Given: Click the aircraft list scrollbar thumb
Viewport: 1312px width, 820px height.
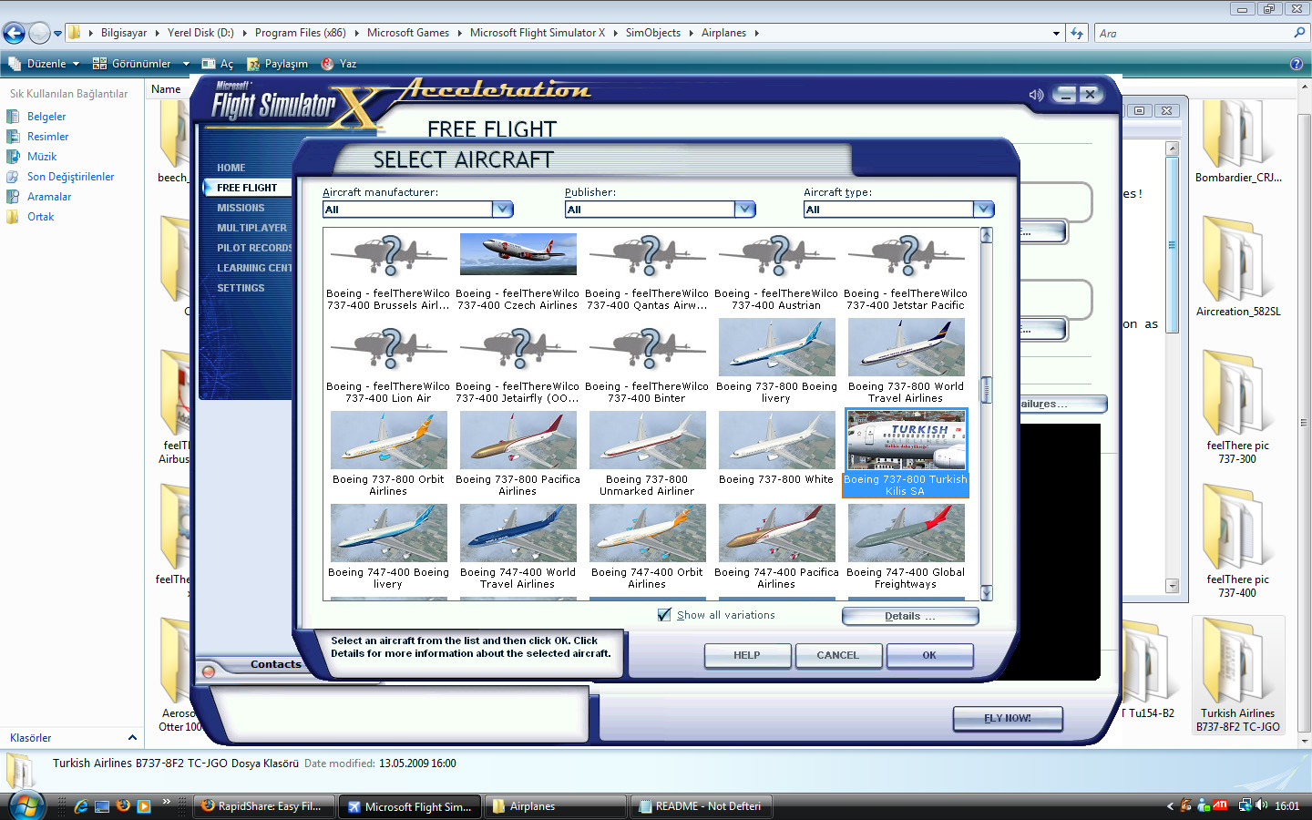Looking at the screenshot, I should [x=986, y=390].
